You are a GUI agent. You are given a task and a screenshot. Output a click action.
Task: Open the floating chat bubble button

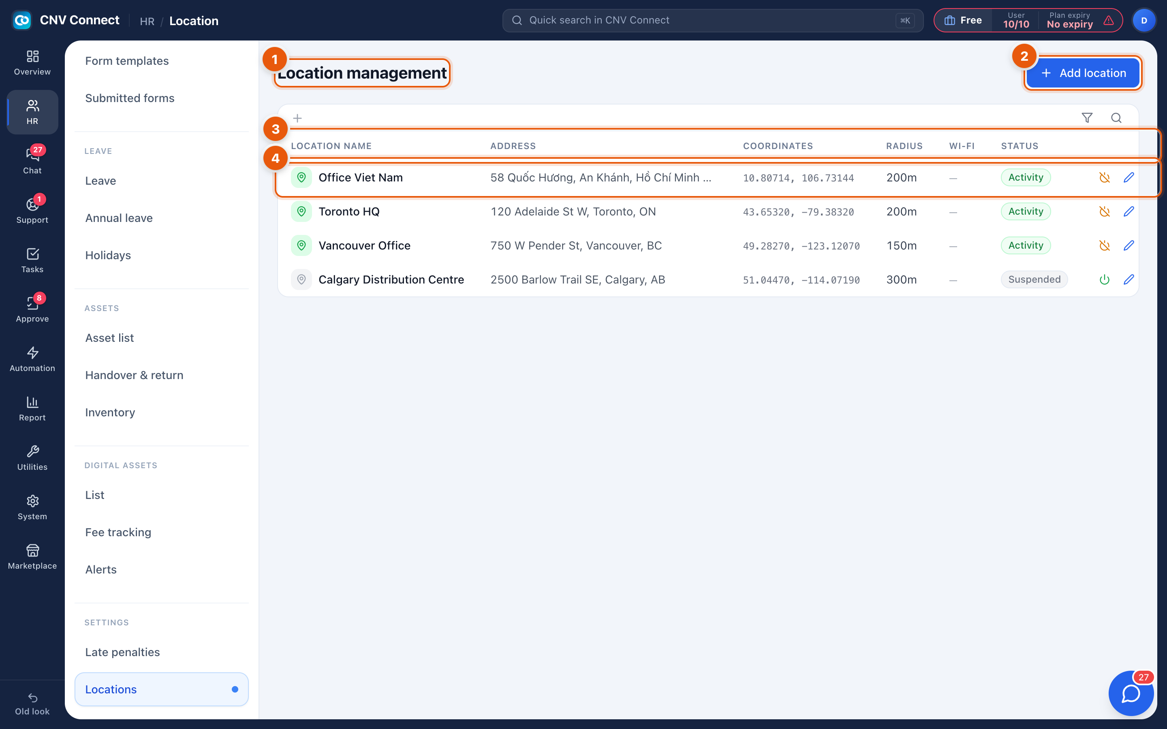[1131, 693]
